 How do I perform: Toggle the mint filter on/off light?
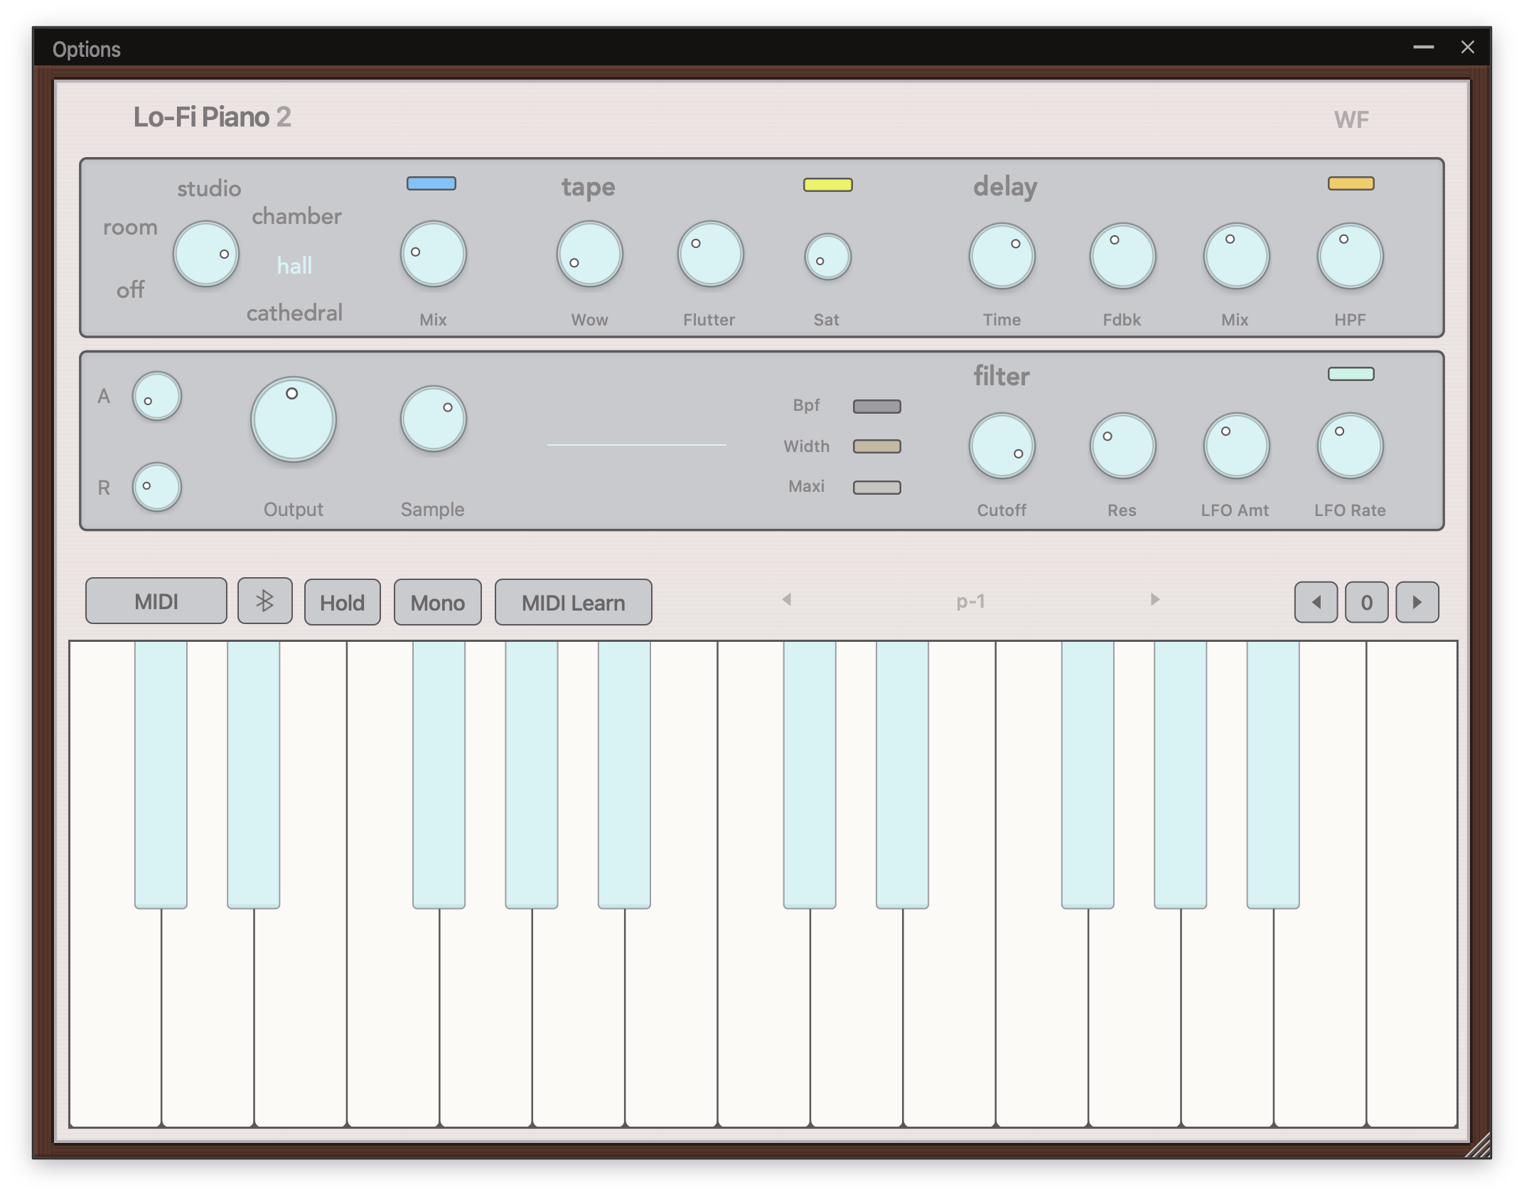click(x=1351, y=374)
